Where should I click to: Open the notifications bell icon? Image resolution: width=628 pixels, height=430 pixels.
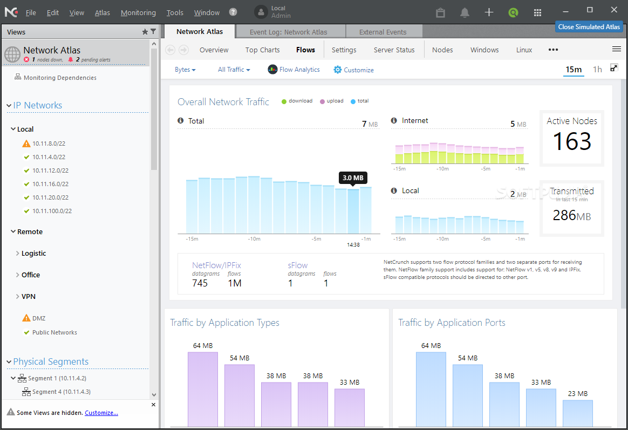click(465, 12)
